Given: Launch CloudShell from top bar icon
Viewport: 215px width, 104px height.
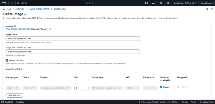Looking at the screenshot, I should (x=146, y=3).
